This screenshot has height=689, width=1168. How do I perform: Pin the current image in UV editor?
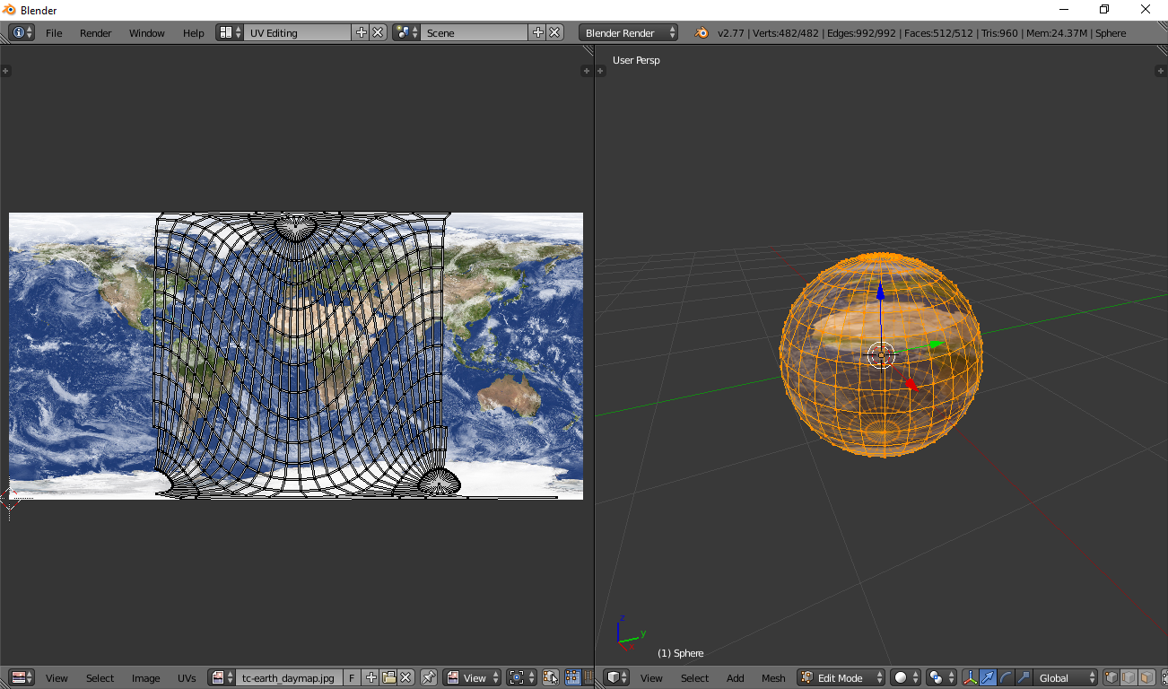pyautogui.click(x=429, y=678)
